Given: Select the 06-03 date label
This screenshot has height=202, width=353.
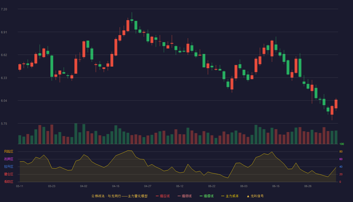Looking at the screenshot, I should coord(244,186).
